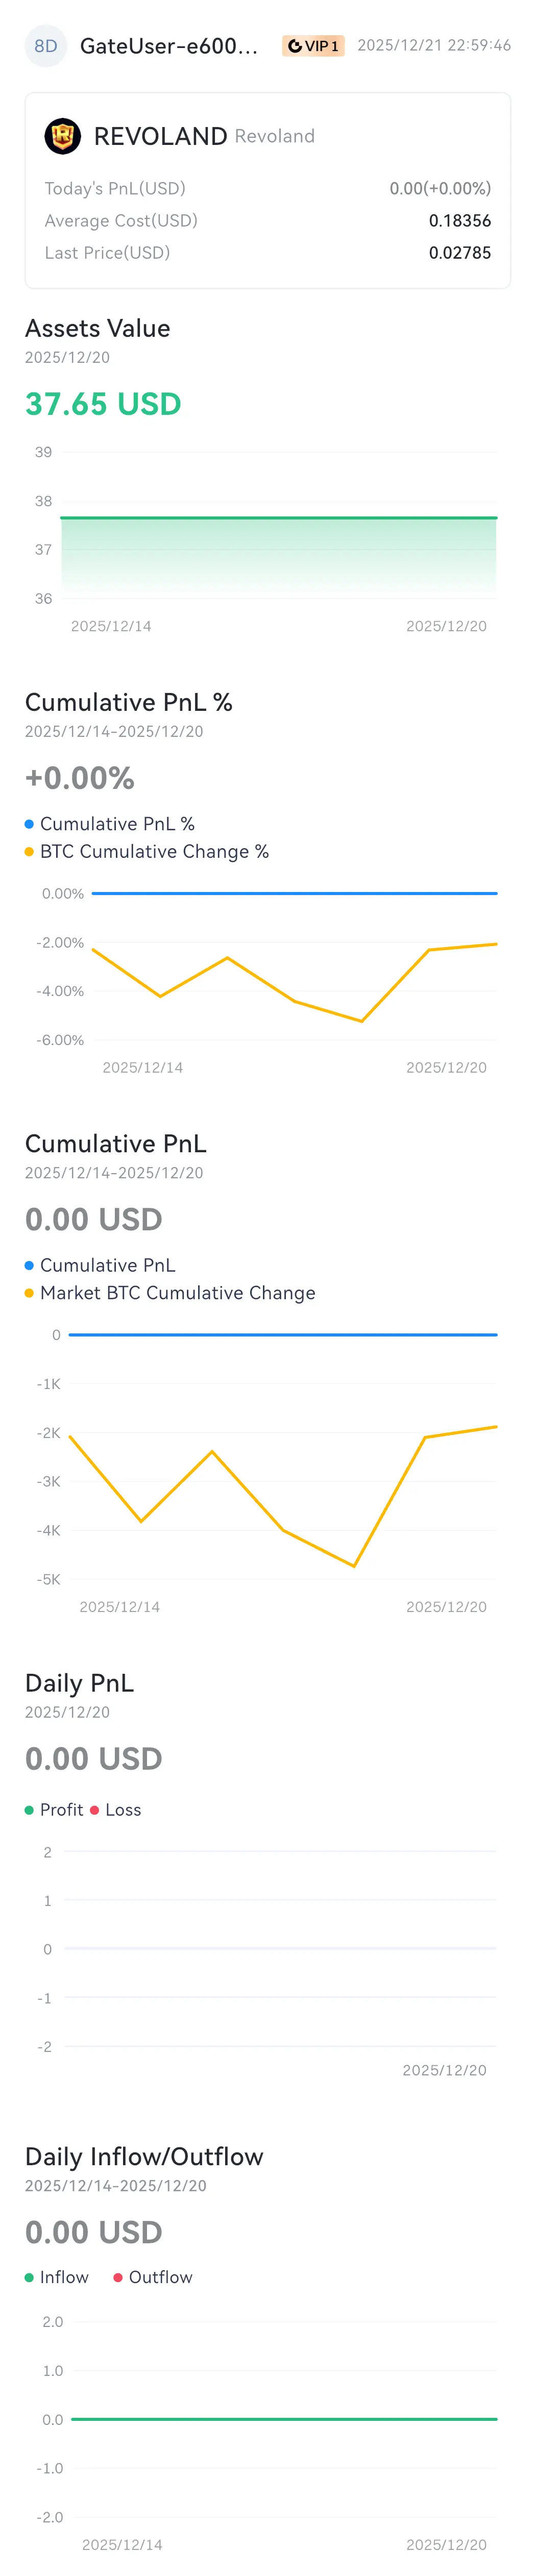Click the Last Price value 0.02785
536x2576 pixels.
[460, 253]
